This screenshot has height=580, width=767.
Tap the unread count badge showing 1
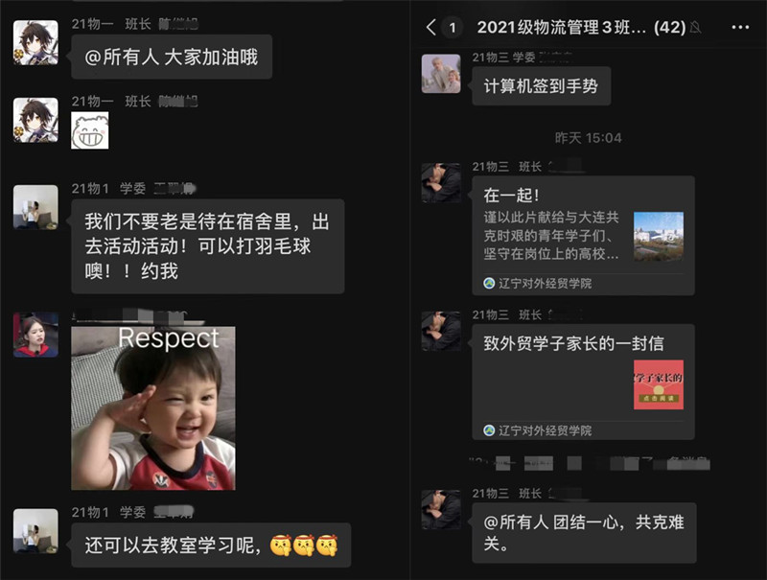[453, 28]
